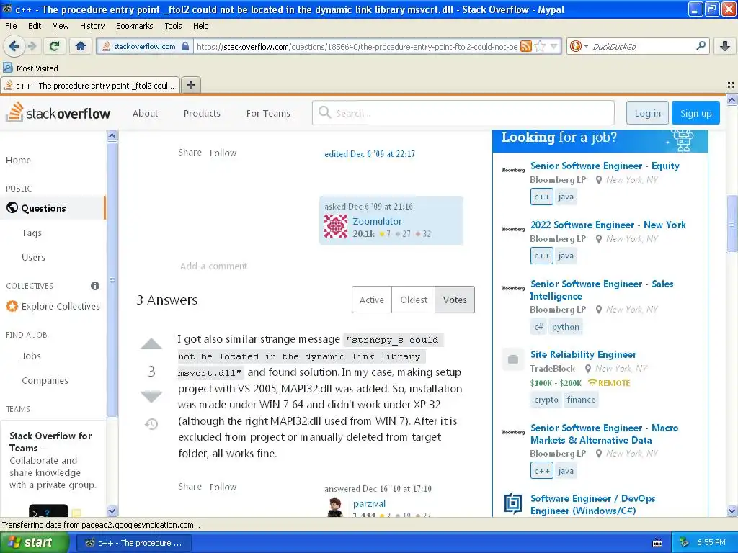Open the Bookmarks menu

(x=135, y=26)
